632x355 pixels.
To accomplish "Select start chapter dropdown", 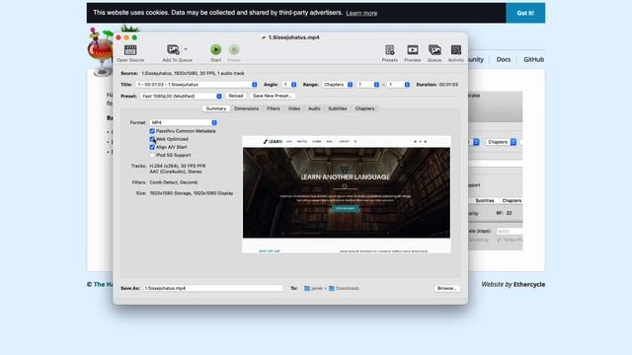I will (368, 85).
